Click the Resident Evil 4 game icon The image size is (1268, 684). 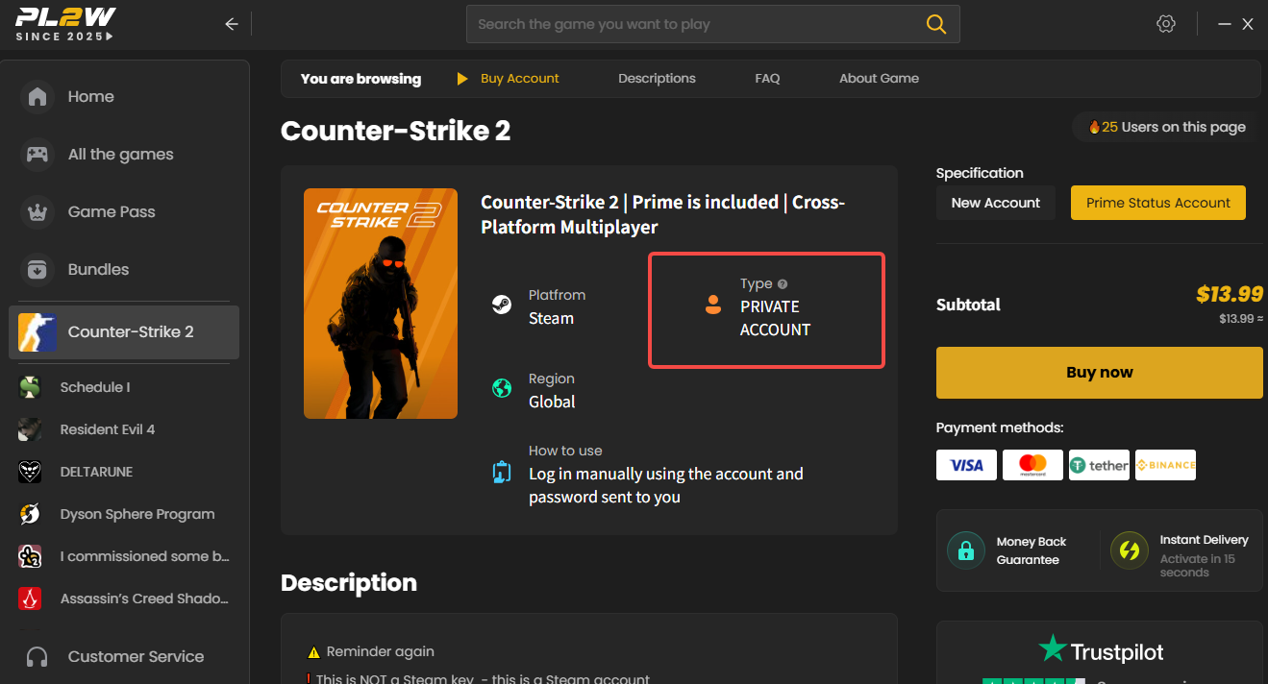[x=30, y=429]
